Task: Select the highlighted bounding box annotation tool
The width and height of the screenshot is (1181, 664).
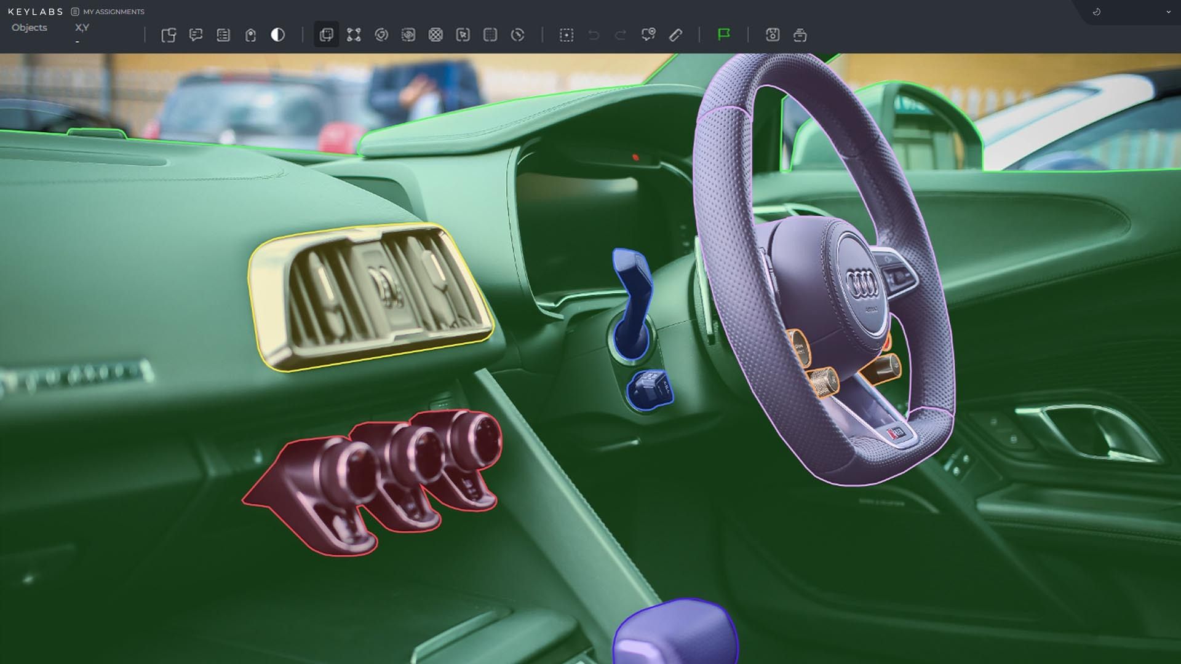Action: (x=326, y=35)
